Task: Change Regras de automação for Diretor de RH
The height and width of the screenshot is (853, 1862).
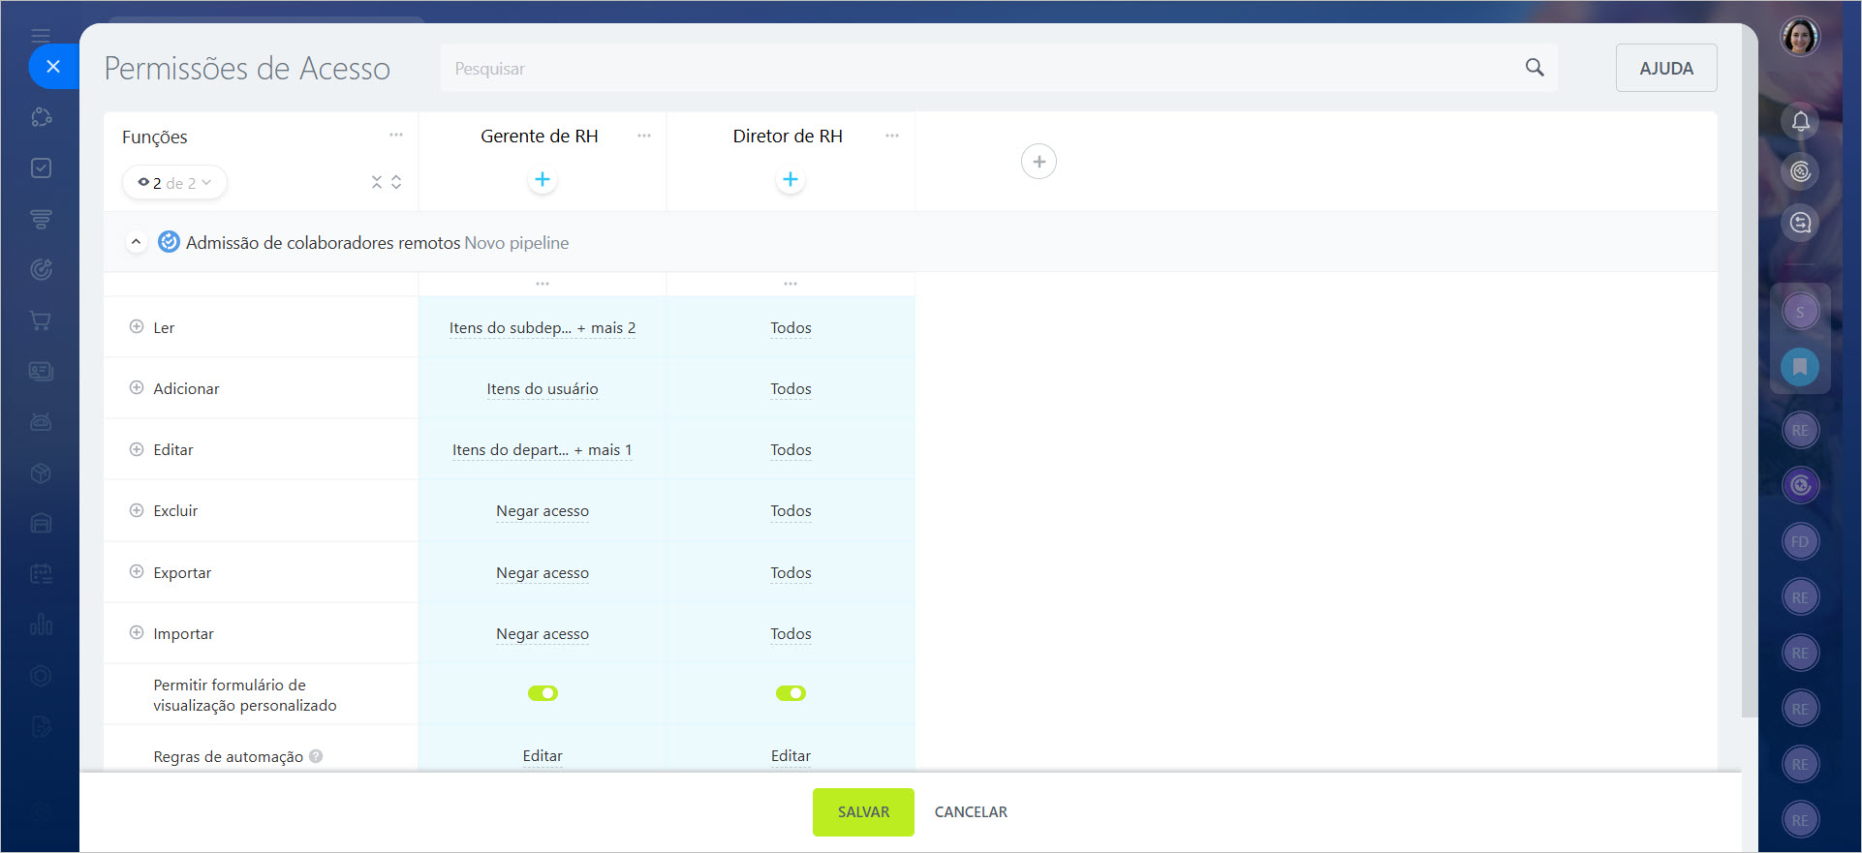Action: (x=791, y=756)
